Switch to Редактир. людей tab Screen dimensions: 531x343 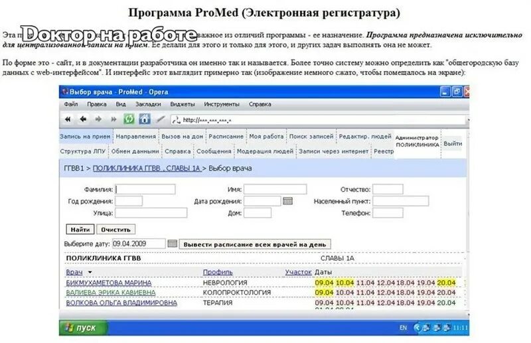click(x=366, y=137)
